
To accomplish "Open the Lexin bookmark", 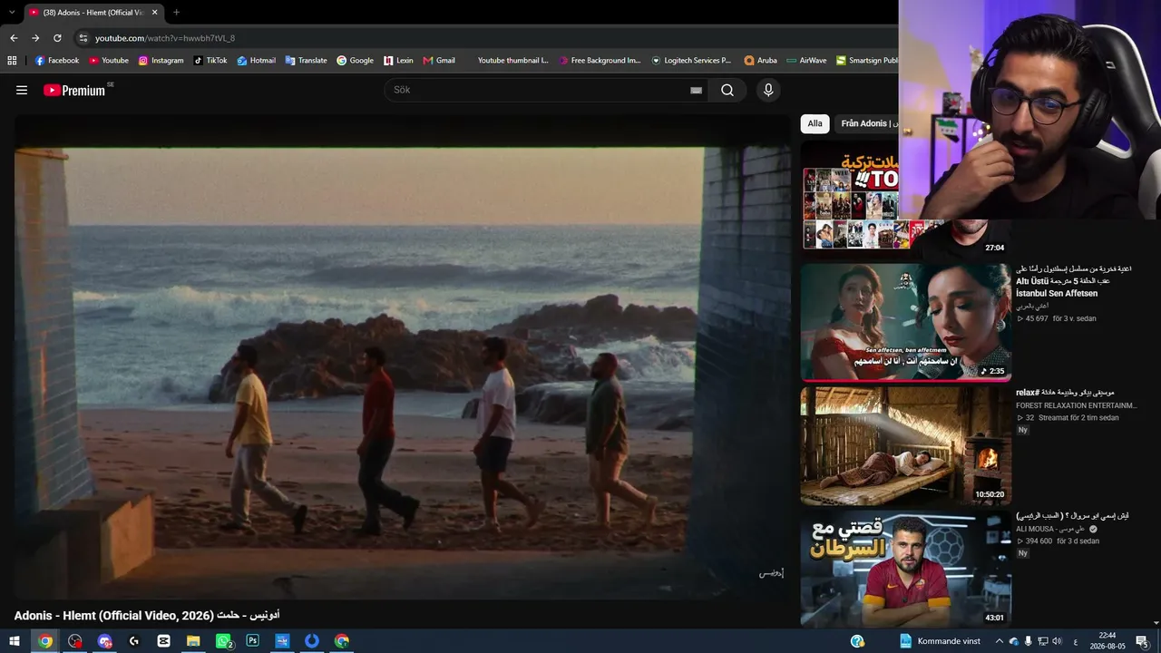I will click(x=398, y=61).
